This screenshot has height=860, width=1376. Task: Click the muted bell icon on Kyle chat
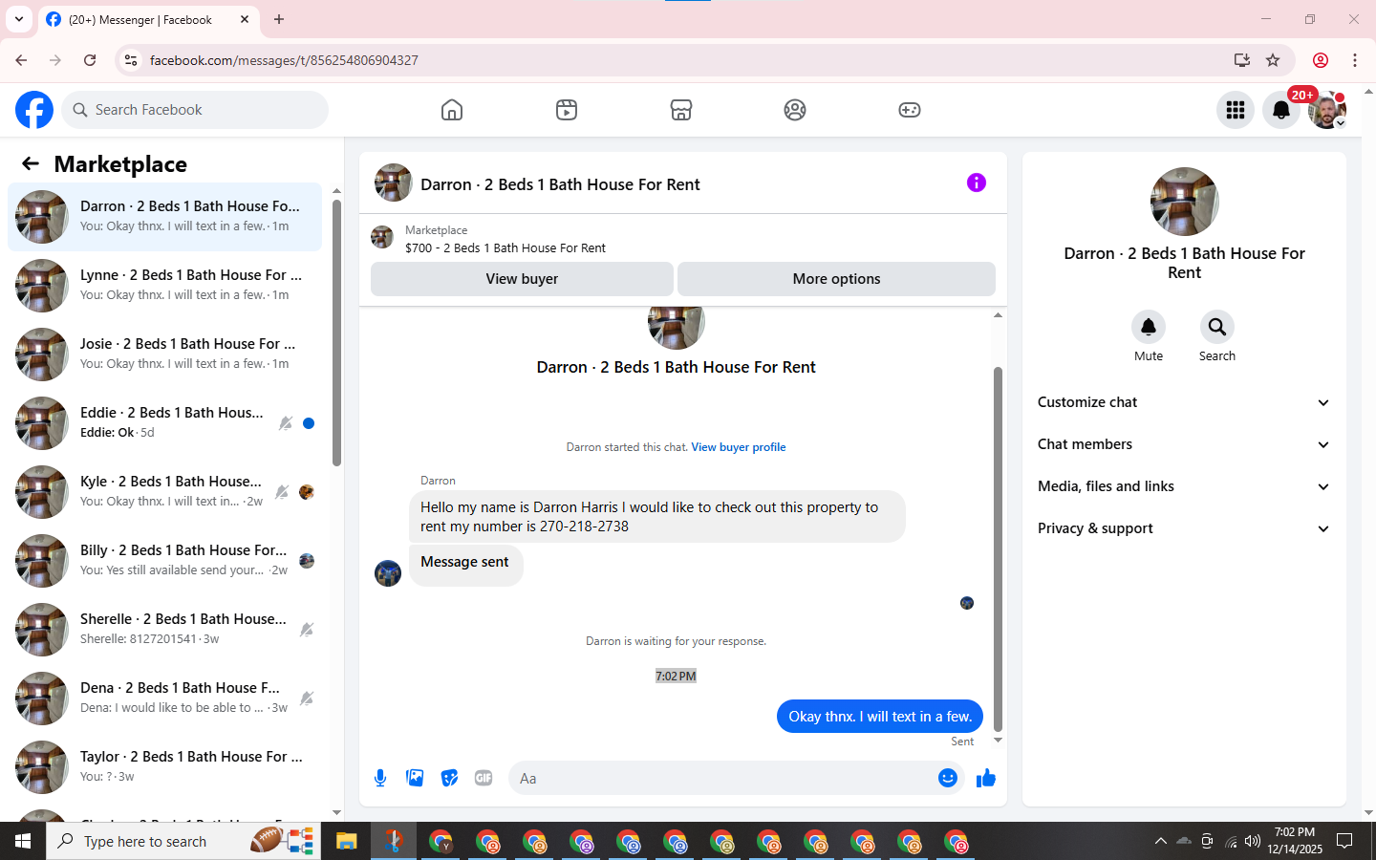click(281, 492)
